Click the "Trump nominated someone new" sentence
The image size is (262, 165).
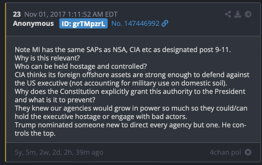(131, 129)
